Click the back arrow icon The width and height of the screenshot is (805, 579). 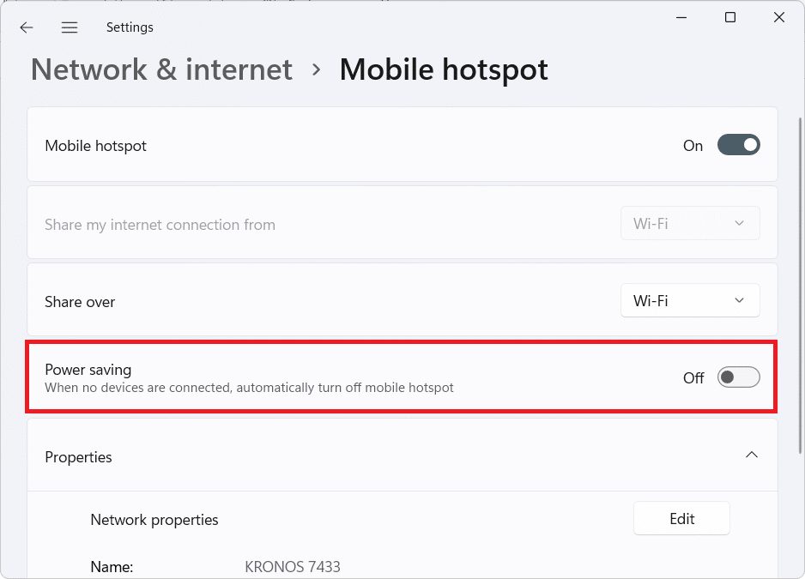(27, 27)
